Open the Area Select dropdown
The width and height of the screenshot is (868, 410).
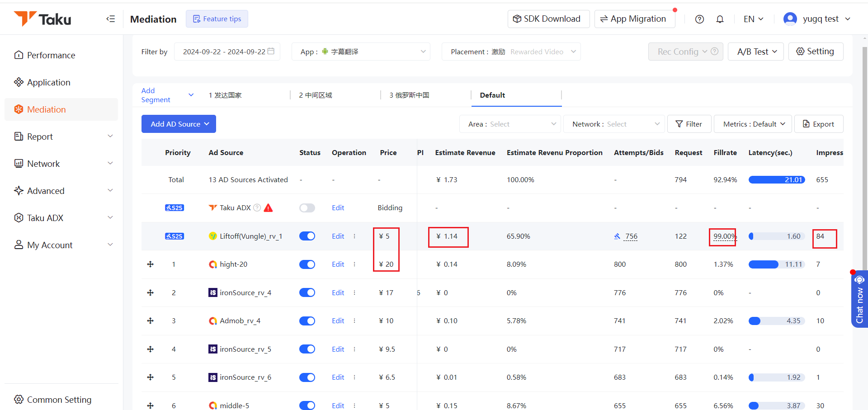[x=510, y=124]
